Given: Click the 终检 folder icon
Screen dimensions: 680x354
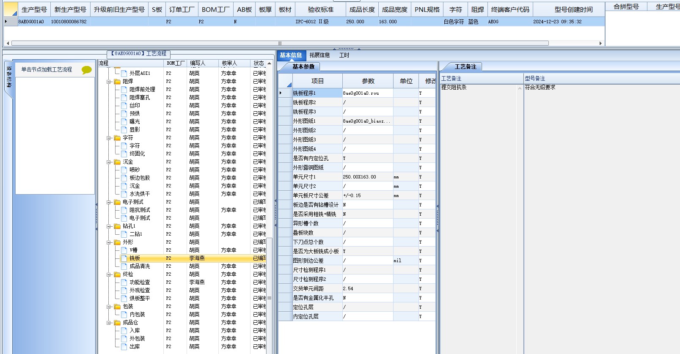Looking at the screenshot, I should pyautogui.click(x=117, y=274).
